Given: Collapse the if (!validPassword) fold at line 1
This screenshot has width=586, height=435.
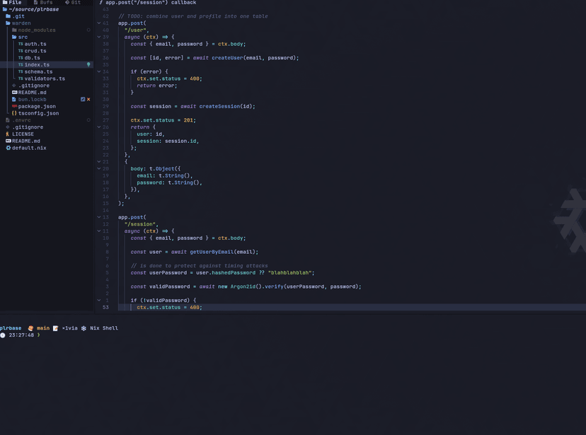Looking at the screenshot, I should pos(99,300).
